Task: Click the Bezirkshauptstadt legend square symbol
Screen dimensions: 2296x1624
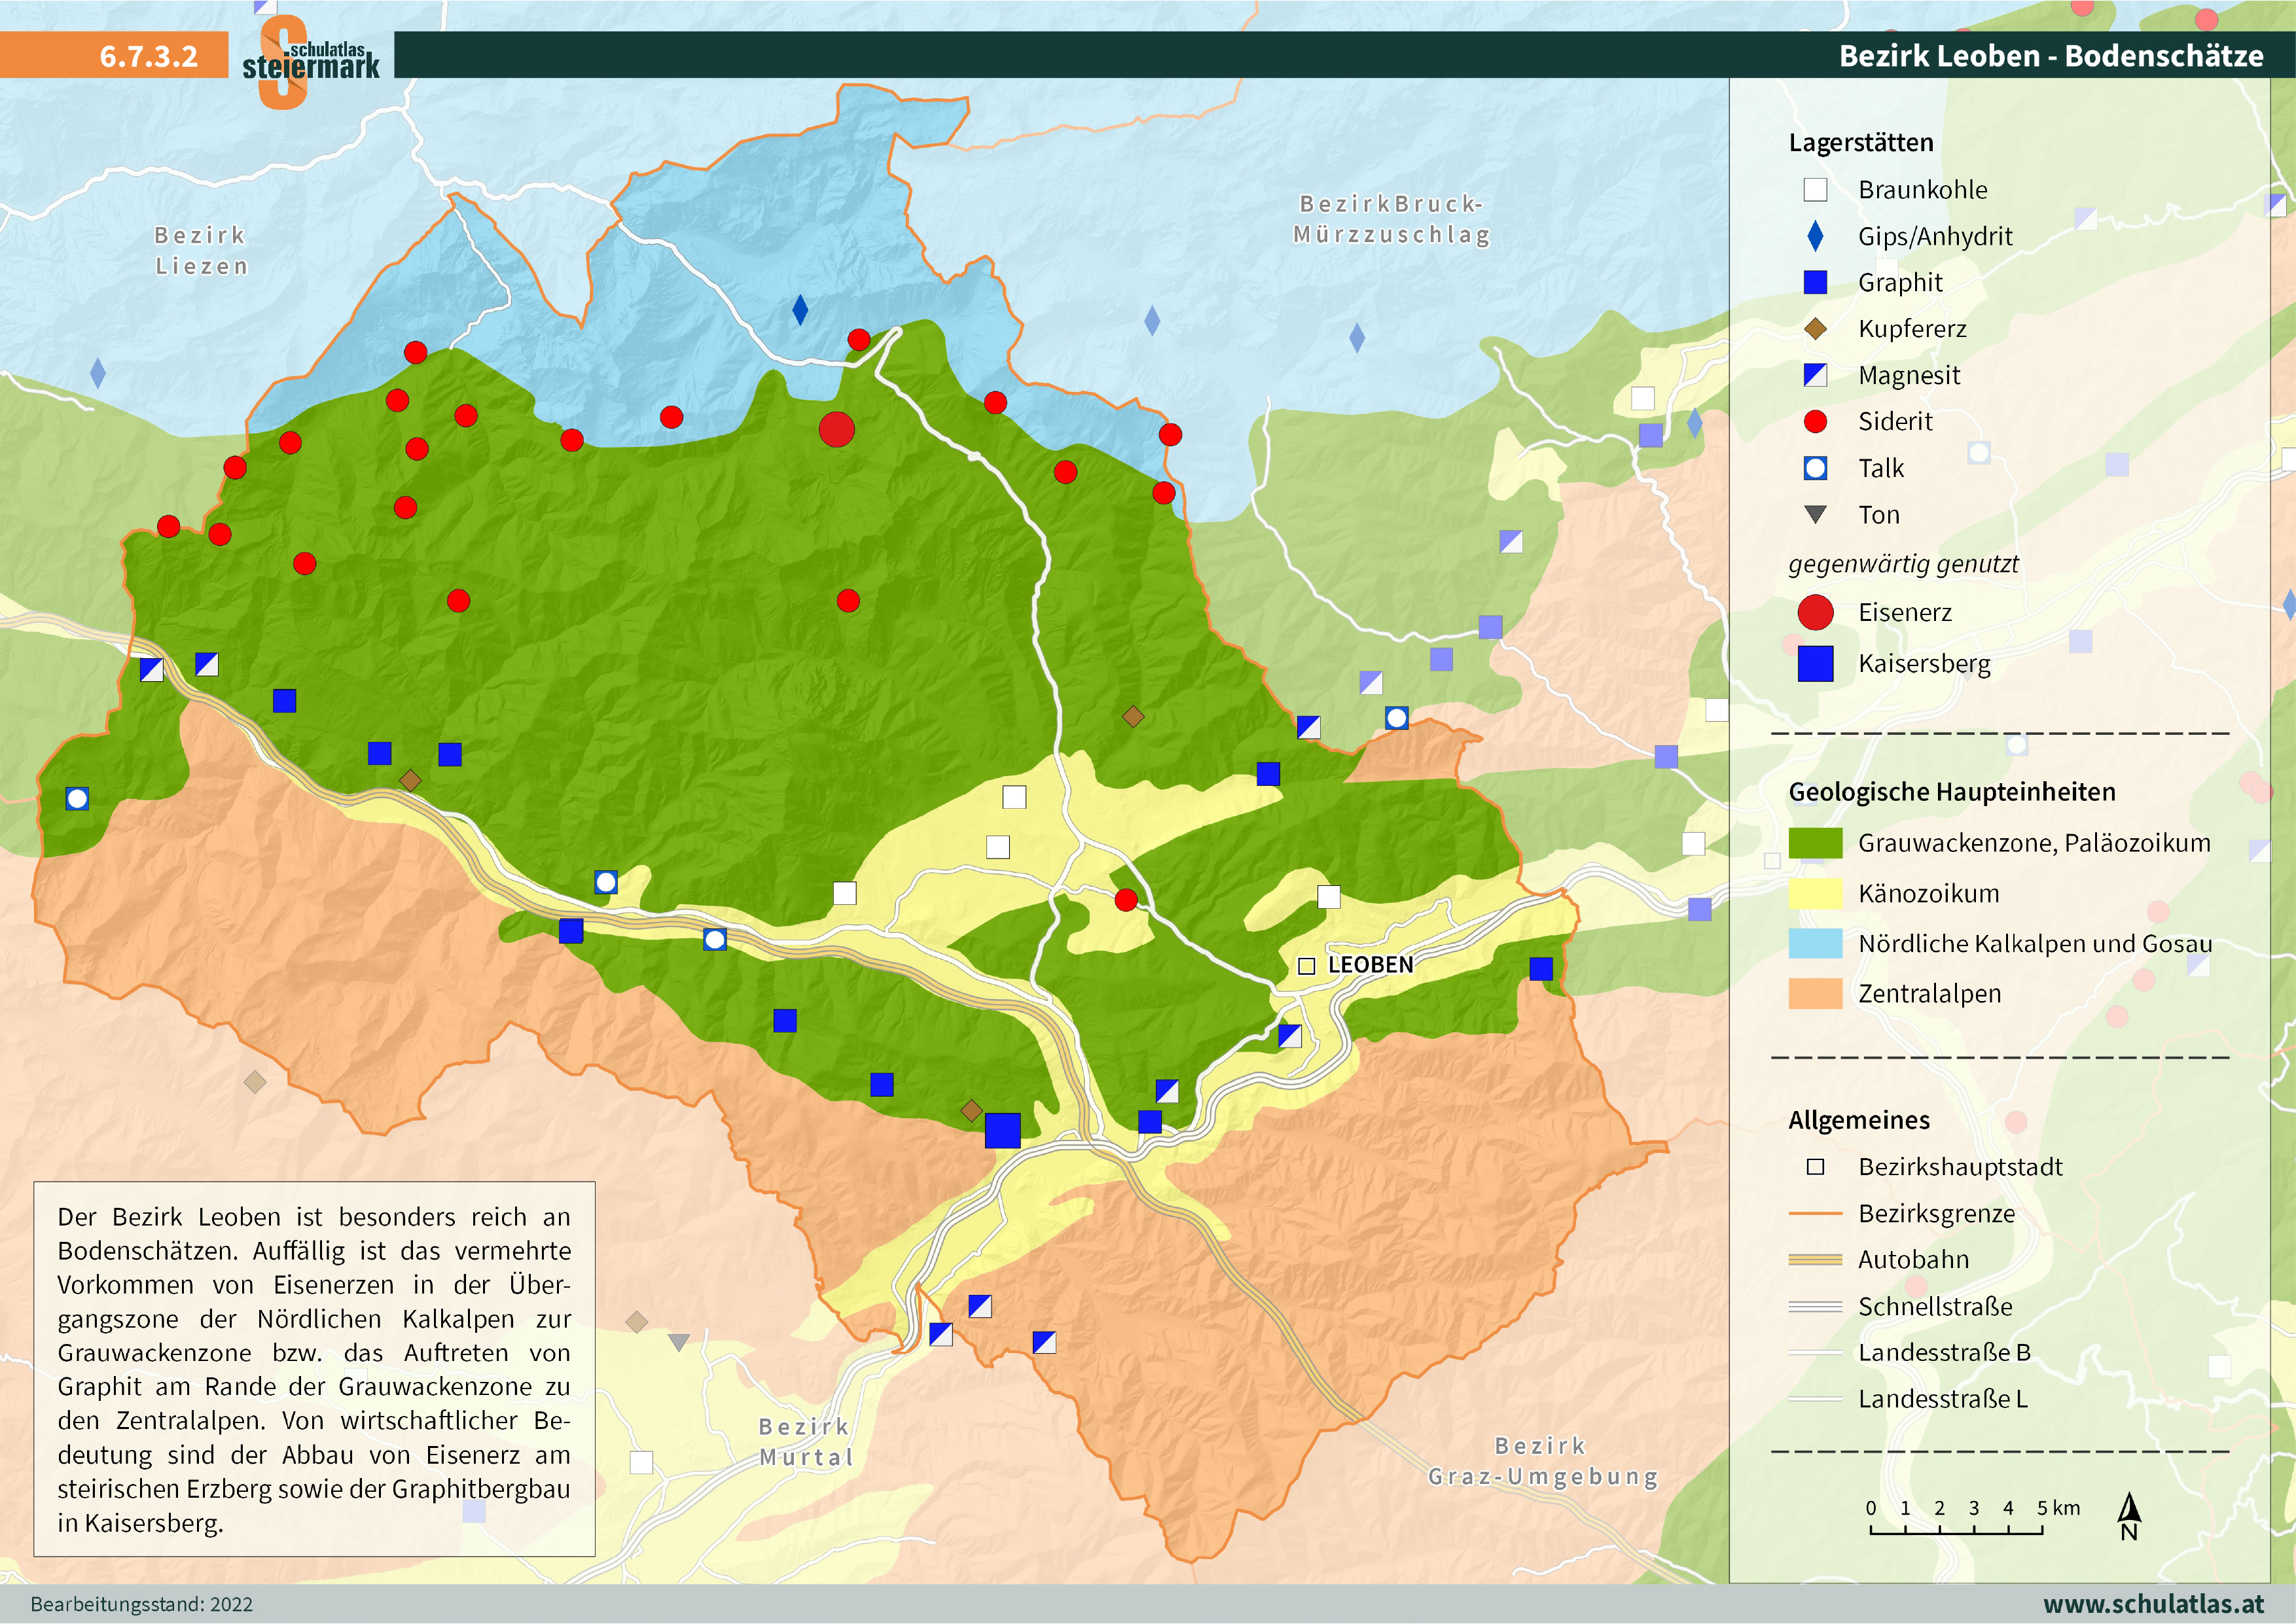Action: click(x=1815, y=1167)
